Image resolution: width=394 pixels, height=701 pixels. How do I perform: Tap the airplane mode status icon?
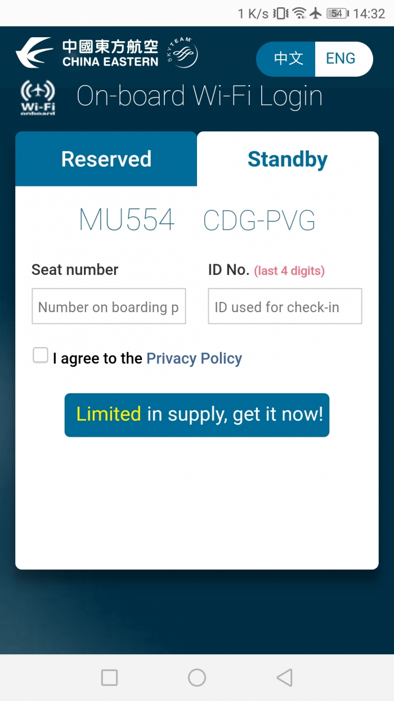click(316, 14)
